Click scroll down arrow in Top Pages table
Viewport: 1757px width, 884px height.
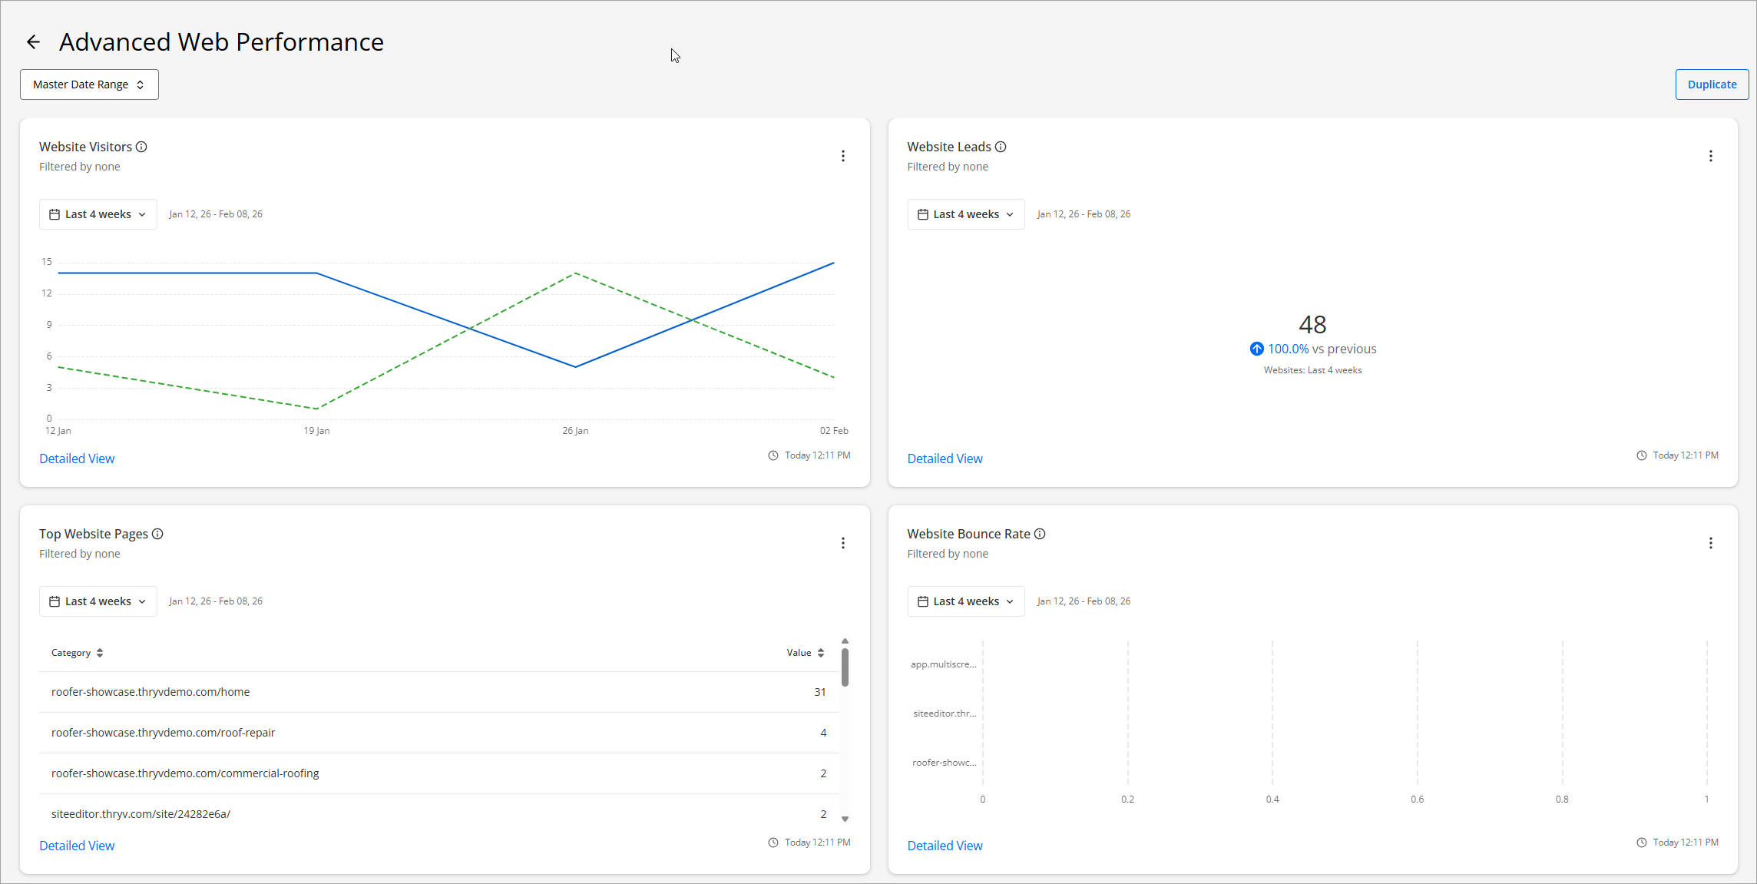[845, 819]
